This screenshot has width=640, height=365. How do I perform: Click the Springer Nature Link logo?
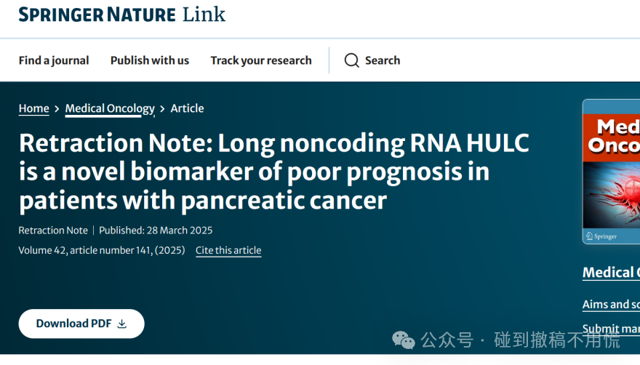tap(121, 15)
